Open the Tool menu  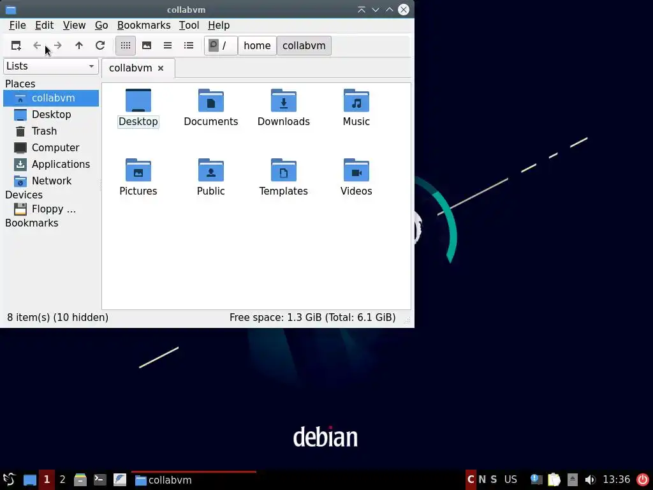189,26
